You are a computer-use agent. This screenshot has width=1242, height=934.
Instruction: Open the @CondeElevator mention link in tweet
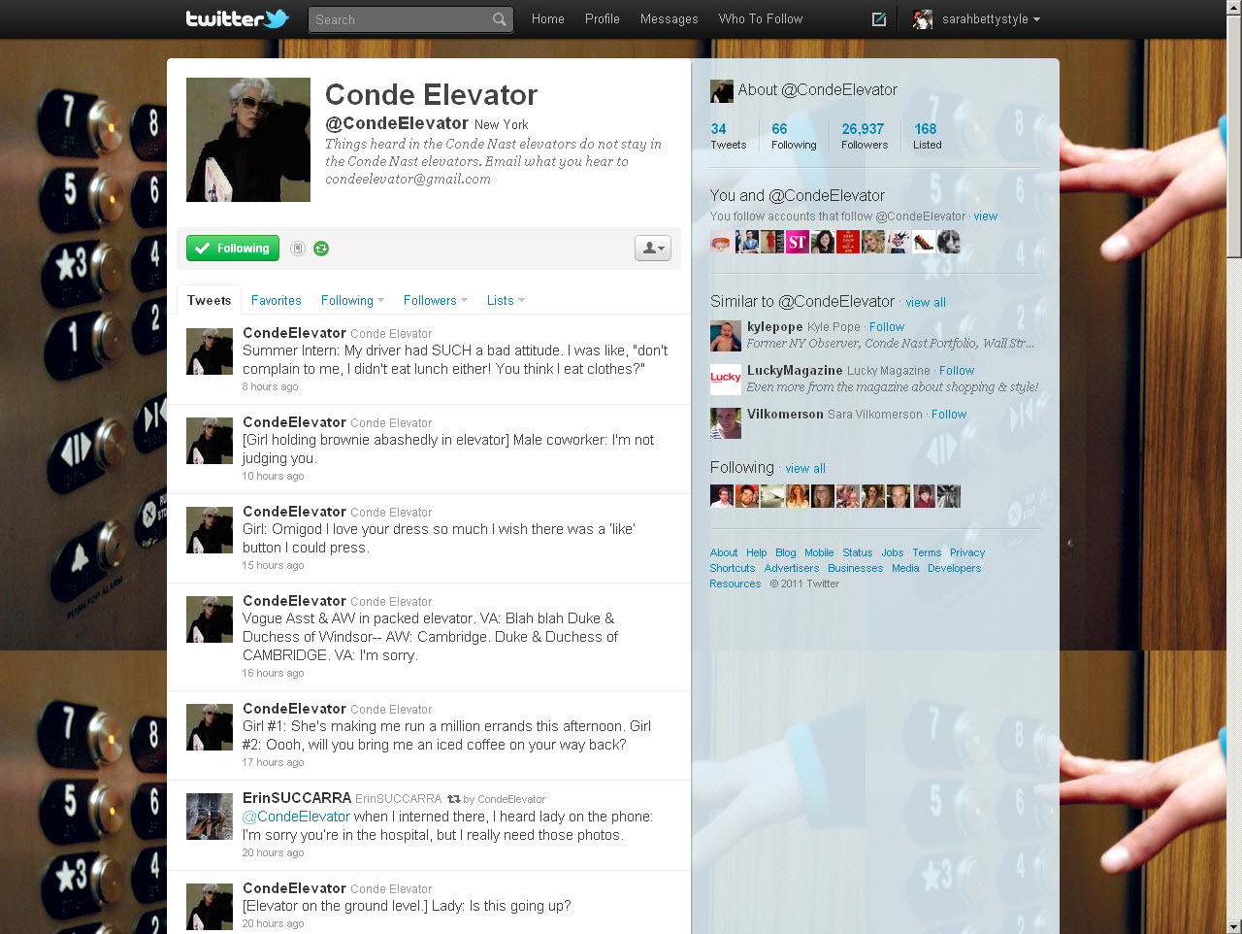[296, 817]
